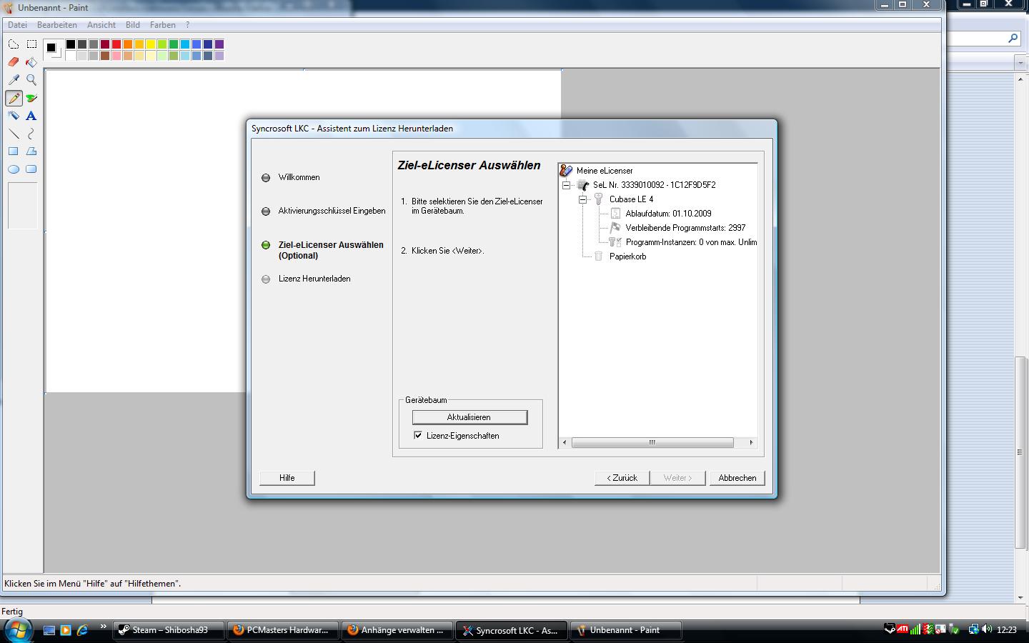Launch Internet Explorer from quick launch

82,630
